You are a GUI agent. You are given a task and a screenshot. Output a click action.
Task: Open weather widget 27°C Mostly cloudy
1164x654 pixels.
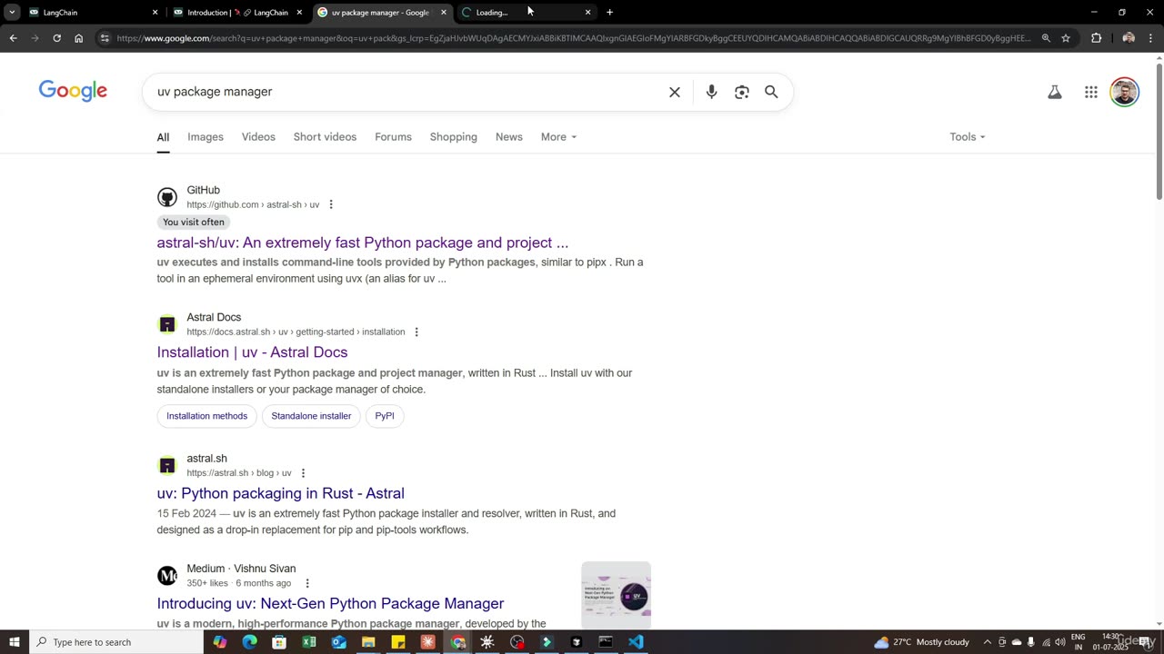point(921,642)
